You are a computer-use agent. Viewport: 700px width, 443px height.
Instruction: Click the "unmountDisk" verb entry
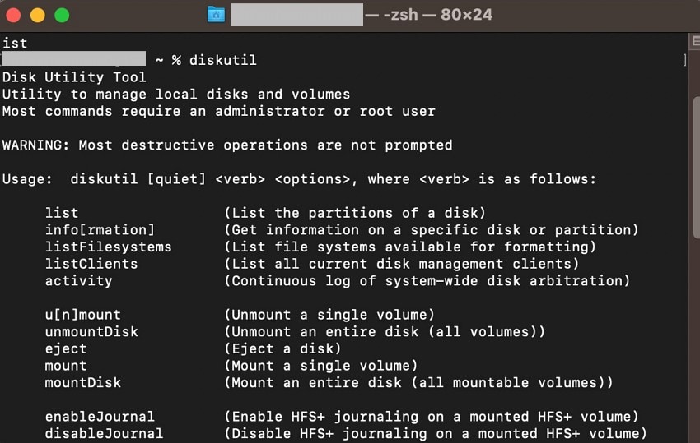(x=91, y=331)
